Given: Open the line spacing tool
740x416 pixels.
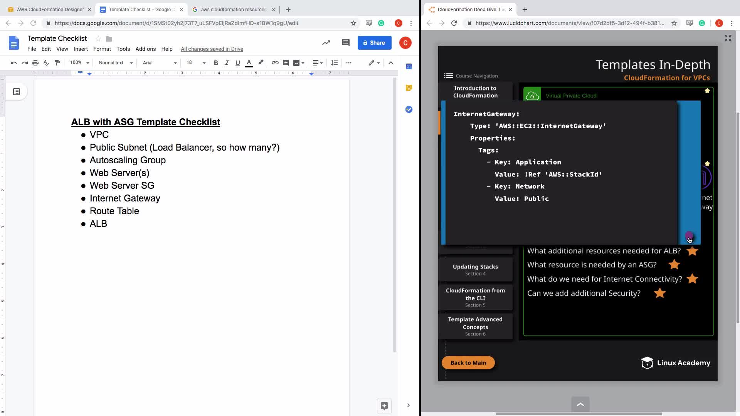Looking at the screenshot, I should (x=334, y=63).
